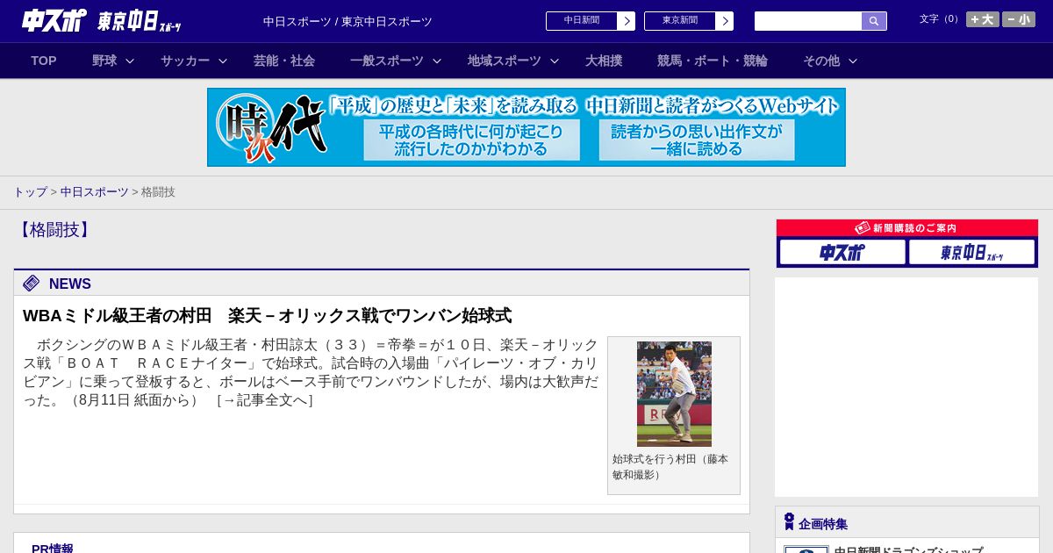1053x553 pixels.
Task: Open the WBA村田 始球式 article headline
Action: (267, 315)
